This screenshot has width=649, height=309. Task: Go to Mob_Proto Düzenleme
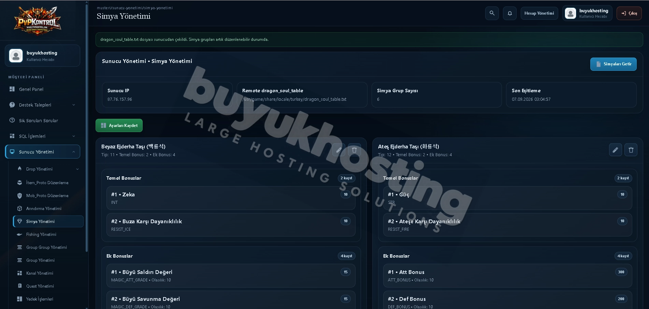pos(48,196)
